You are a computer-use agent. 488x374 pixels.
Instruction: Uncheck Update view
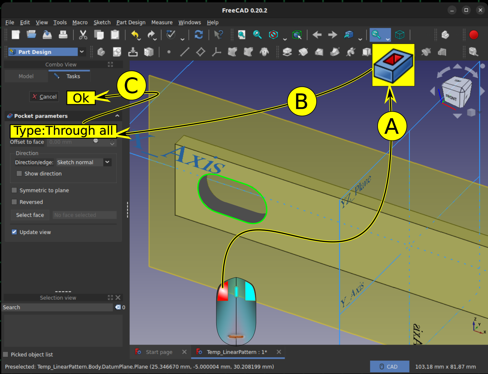14,232
